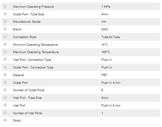Enable the Brand checkbox
The width and height of the screenshot is (162, 127).
5,29
